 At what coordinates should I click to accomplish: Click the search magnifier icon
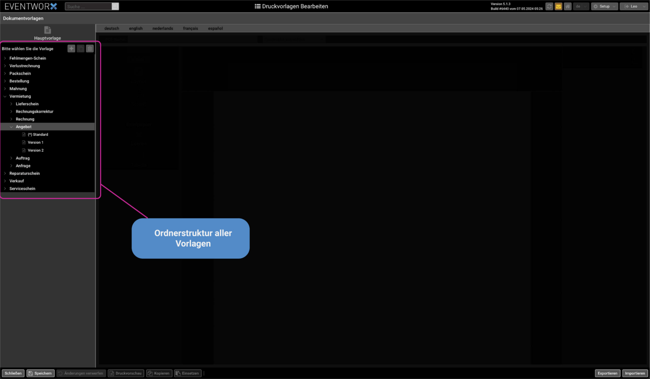[x=115, y=6]
